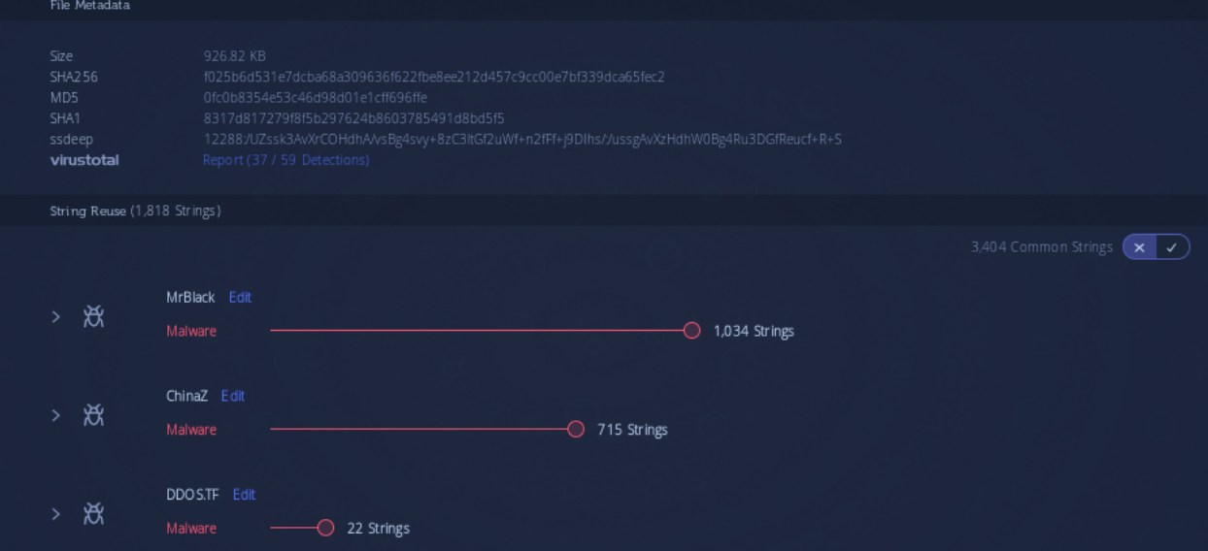
Task: Edit the ChinaZ family name
Action: coord(232,396)
